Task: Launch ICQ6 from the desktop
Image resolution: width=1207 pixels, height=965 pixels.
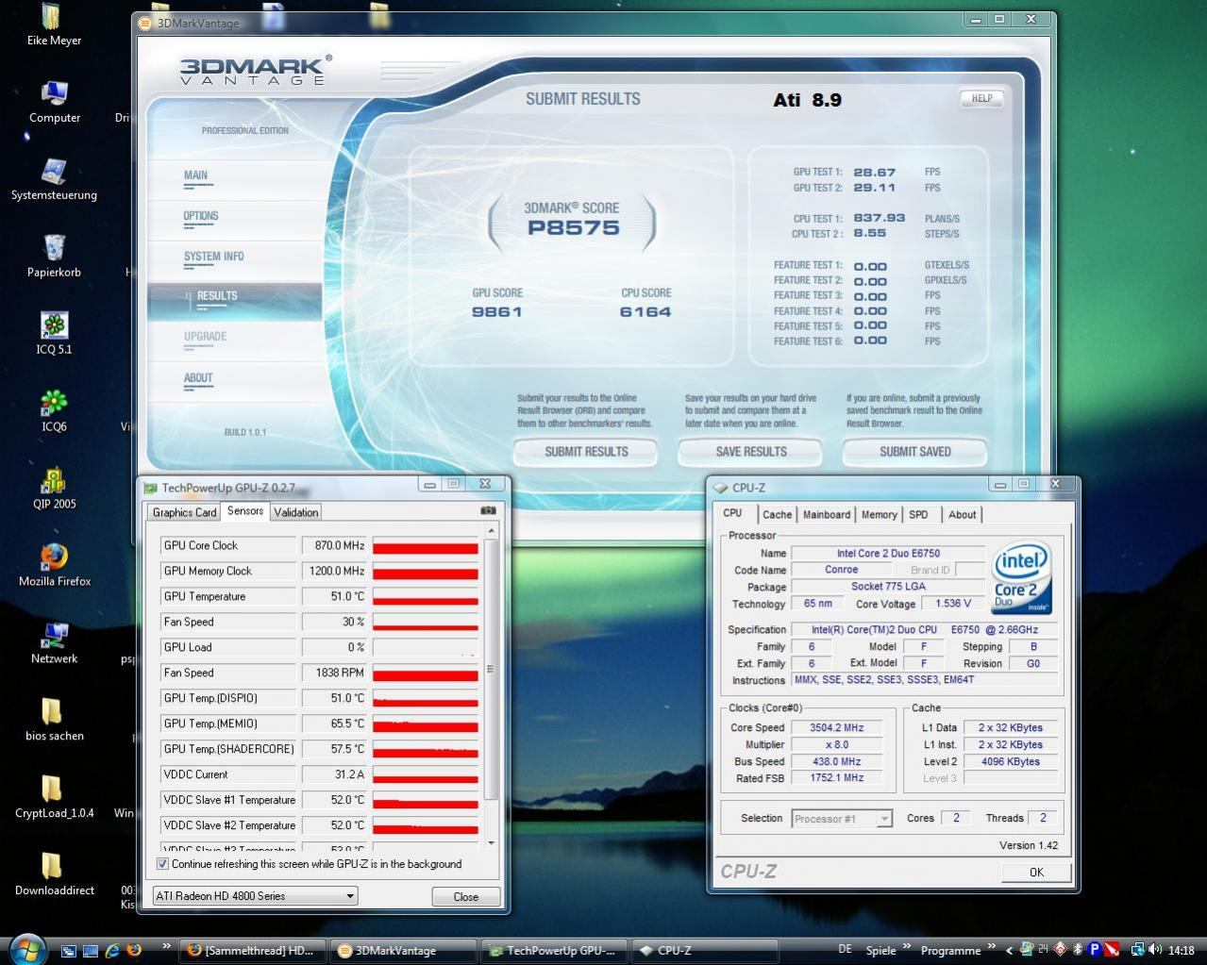Action: tap(54, 411)
